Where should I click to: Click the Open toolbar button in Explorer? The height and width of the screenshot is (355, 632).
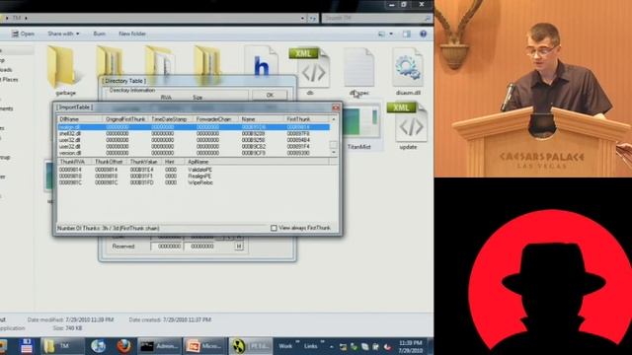point(23,34)
